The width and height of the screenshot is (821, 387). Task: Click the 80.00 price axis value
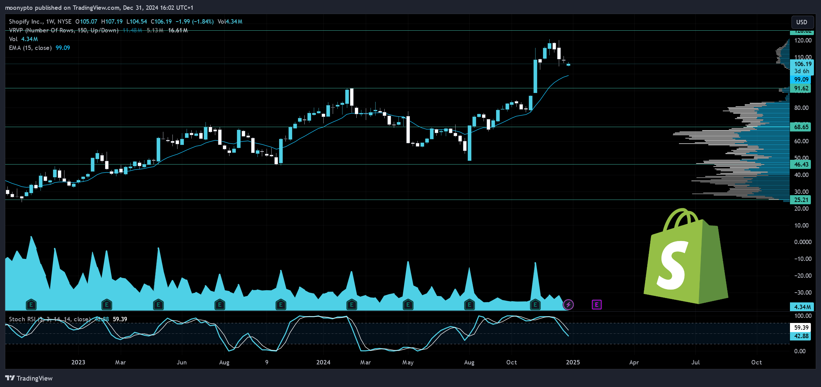click(x=801, y=108)
